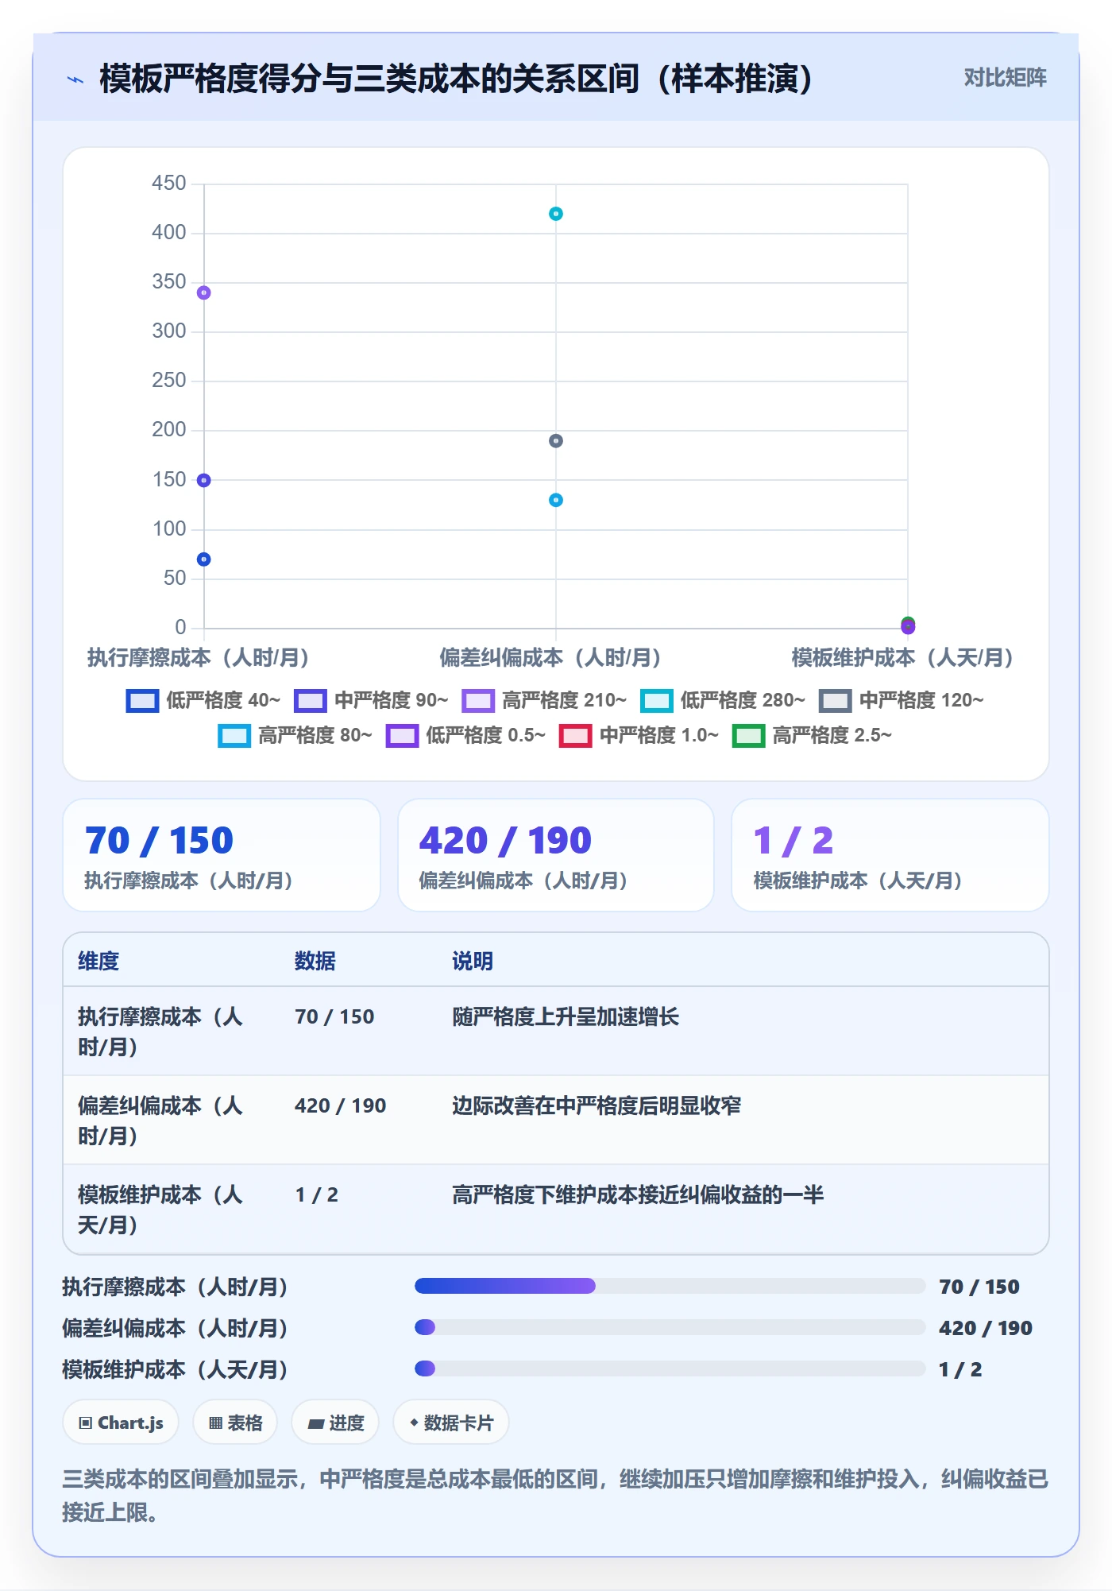Toggle the 高严格度 80~ legend entry

pos(295,735)
